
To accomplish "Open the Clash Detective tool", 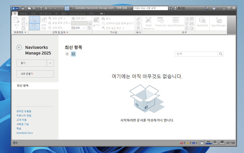I will point(149,23).
